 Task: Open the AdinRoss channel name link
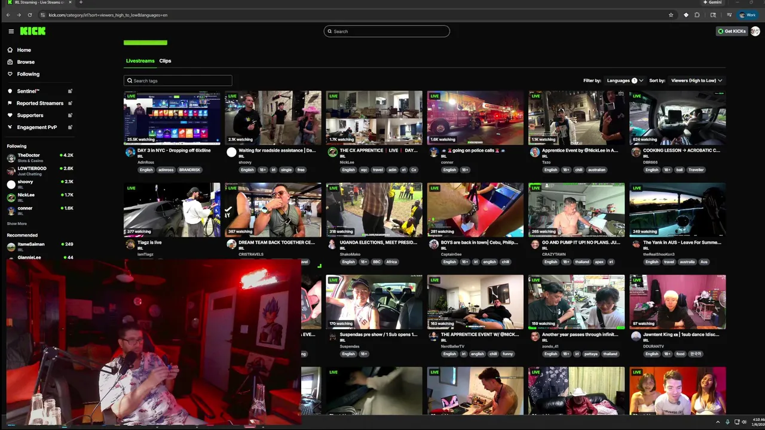[x=145, y=162]
